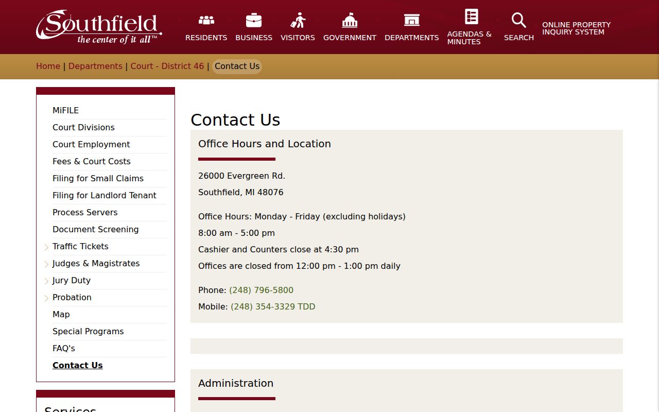Open the Online Property Inquiry System
The height and width of the screenshot is (412, 659).
point(576,28)
